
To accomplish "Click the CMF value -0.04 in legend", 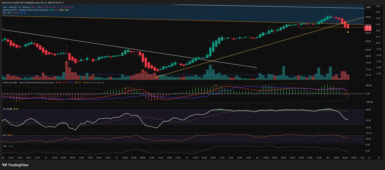I will 10,146.
